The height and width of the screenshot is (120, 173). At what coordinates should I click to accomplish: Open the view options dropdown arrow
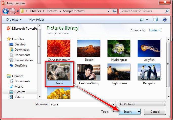pyautogui.click(x=147, y=20)
